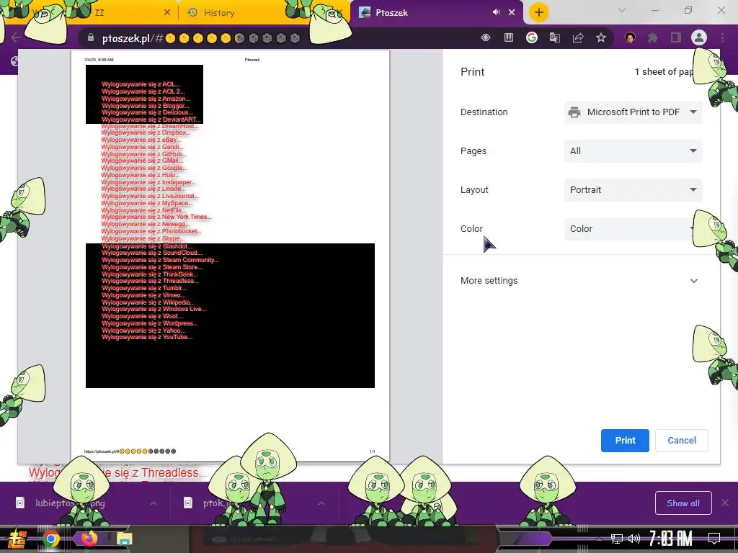
Task: Show hidden tray icons chevron
Action: (x=599, y=539)
